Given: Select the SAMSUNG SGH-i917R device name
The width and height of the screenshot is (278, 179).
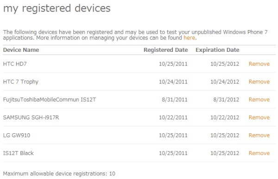Looking at the screenshot, I should (x=31, y=117).
